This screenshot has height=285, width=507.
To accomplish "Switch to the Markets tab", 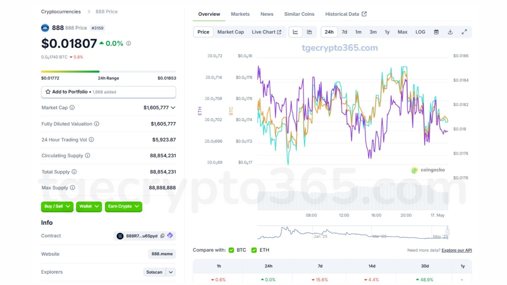I will [x=240, y=14].
